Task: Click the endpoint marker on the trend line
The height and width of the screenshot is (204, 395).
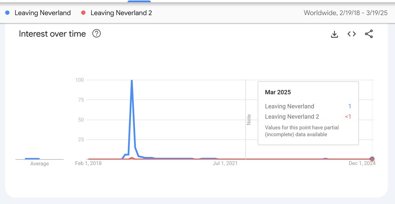Action: pyautogui.click(x=372, y=159)
